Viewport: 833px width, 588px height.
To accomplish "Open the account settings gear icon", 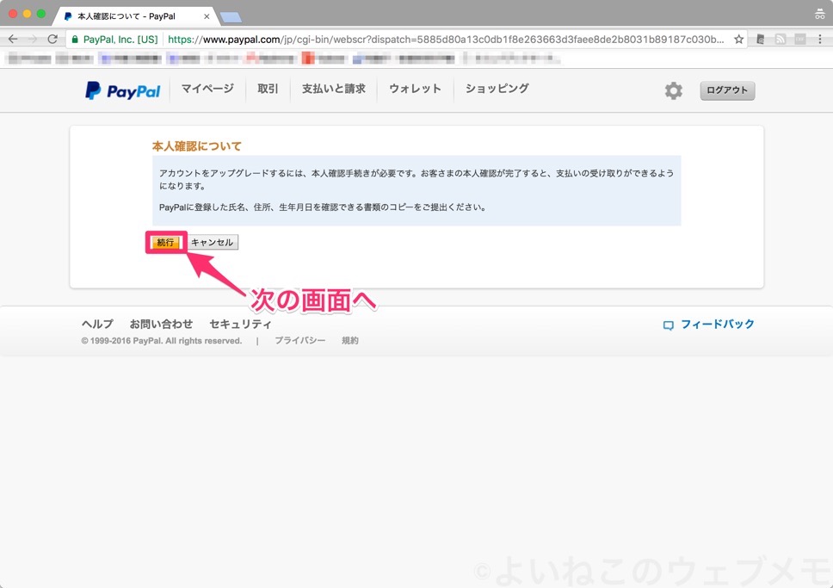I will tap(673, 90).
